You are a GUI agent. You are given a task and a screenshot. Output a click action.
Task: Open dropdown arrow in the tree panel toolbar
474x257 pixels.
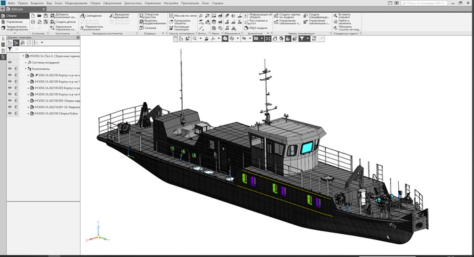42,43
